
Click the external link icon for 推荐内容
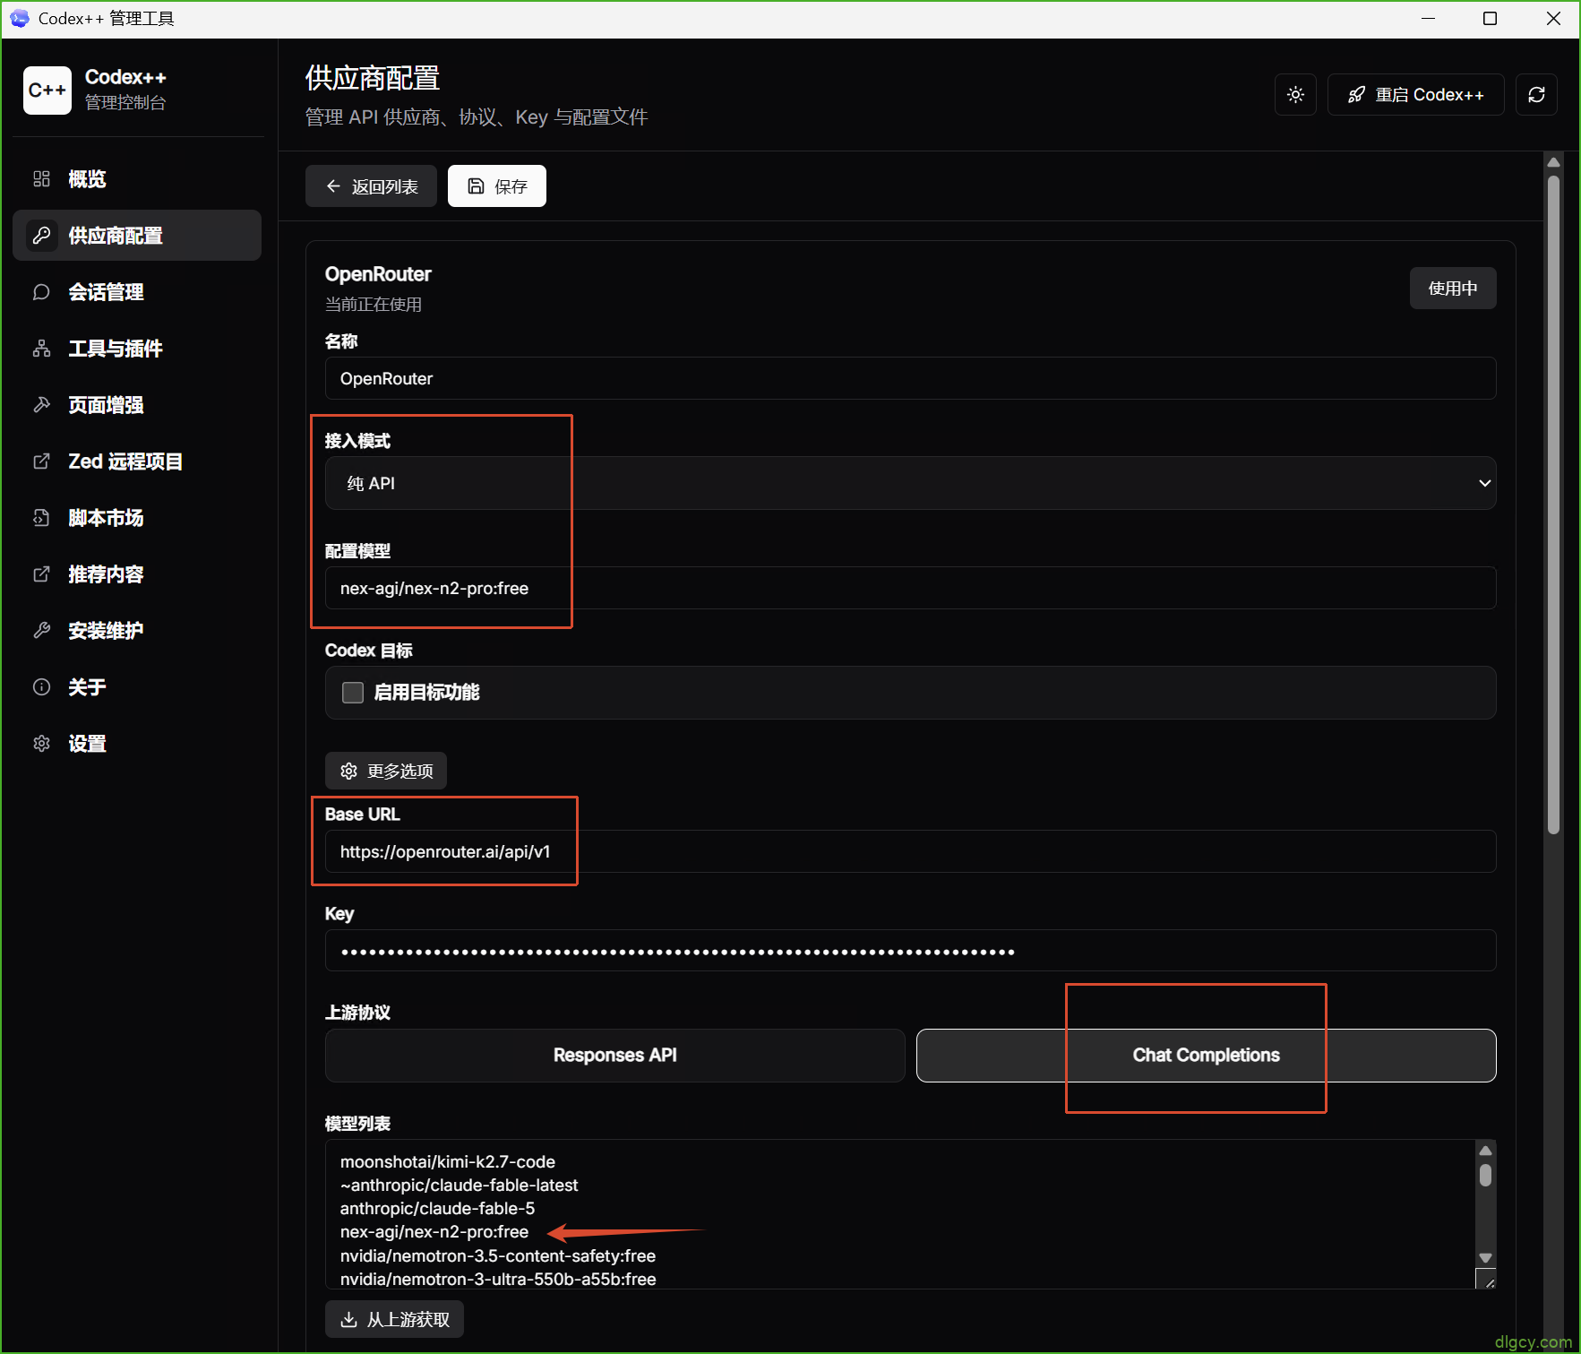[41, 574]
